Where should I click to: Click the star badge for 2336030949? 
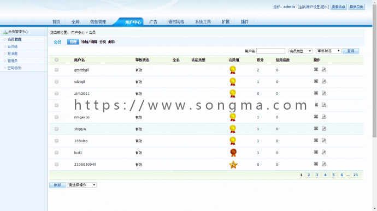point(233,165)
